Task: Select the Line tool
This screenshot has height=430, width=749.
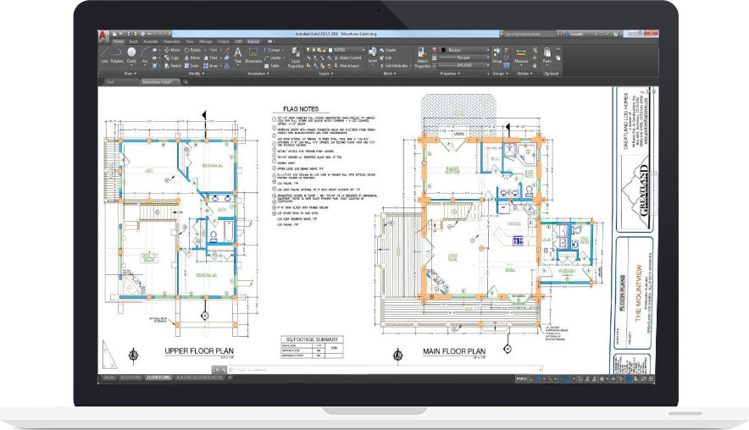Action: pos(104,55)
